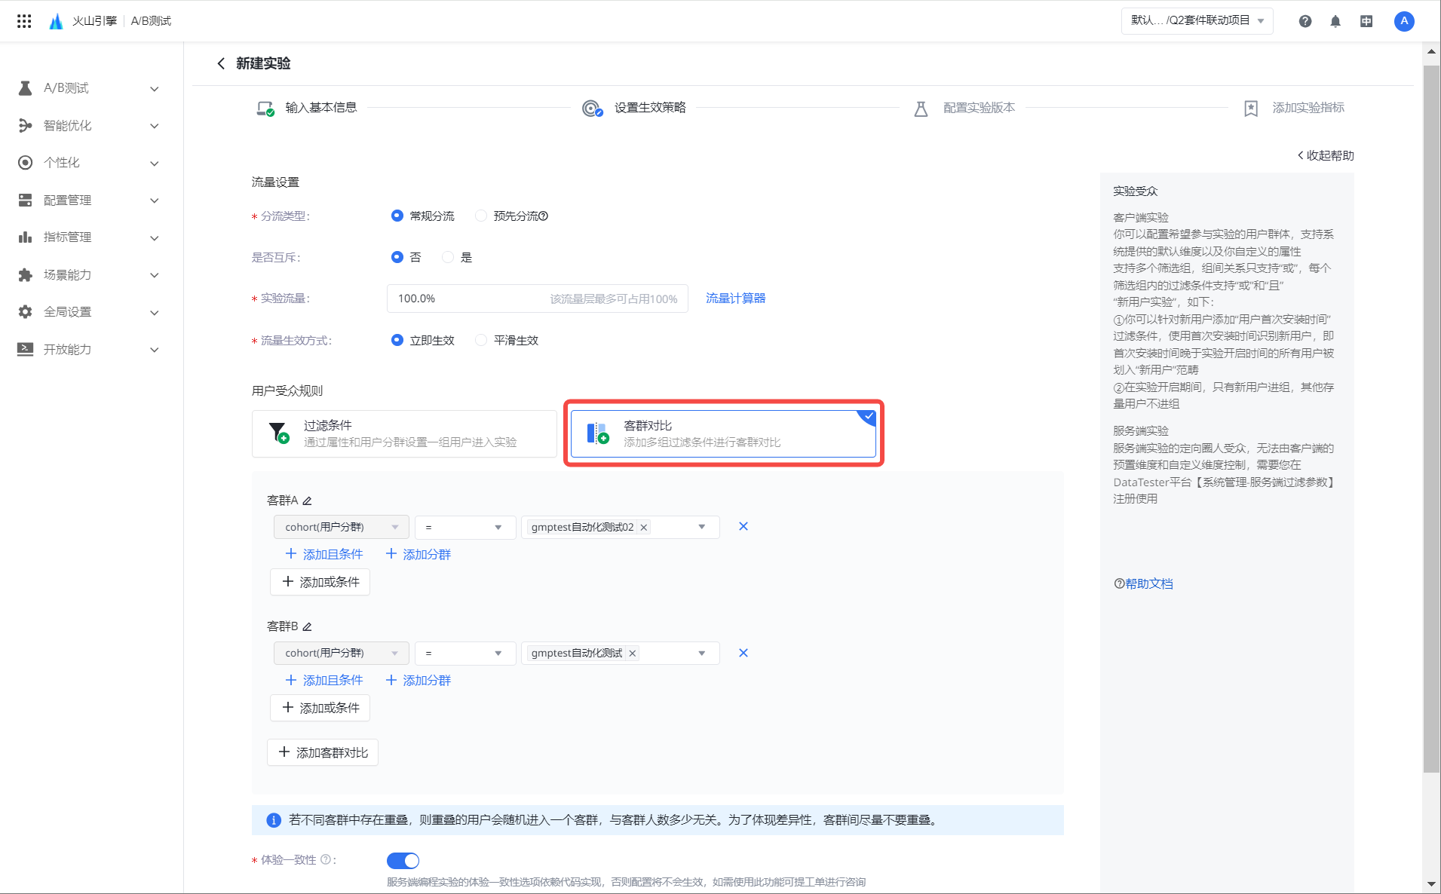Viewport: 1441px width, 894px height.
Task: Remove the gmptest自动化测试 tag in 客群B
Action: point(633,654)
